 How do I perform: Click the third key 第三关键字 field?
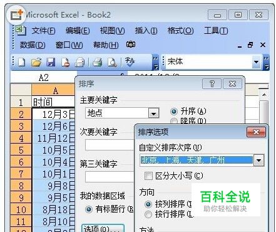(110, 177)
